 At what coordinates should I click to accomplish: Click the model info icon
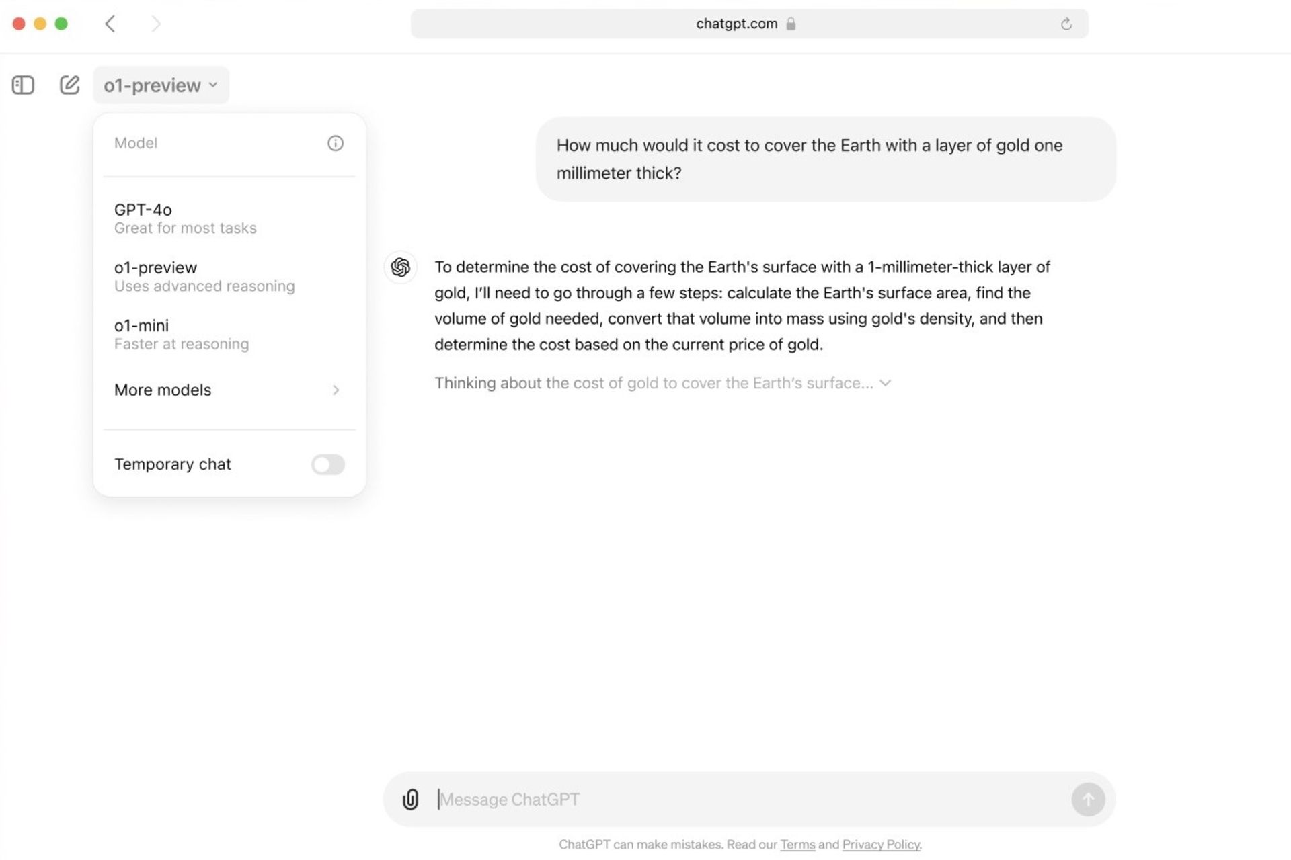(335, 143)
